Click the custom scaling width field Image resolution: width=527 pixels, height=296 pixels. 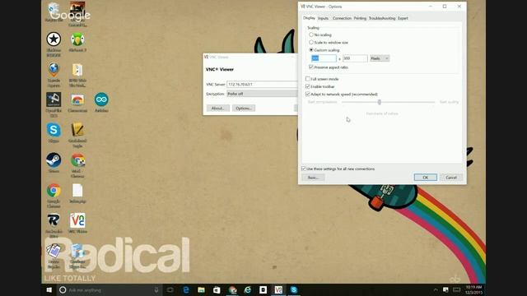point(324,58)
